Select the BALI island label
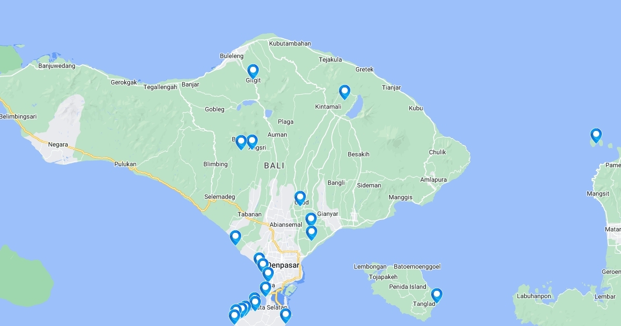 pos(274,166)
